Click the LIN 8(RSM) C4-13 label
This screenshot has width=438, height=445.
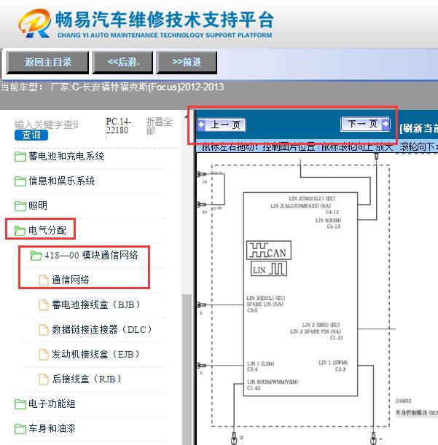click(x=328, y=224)
